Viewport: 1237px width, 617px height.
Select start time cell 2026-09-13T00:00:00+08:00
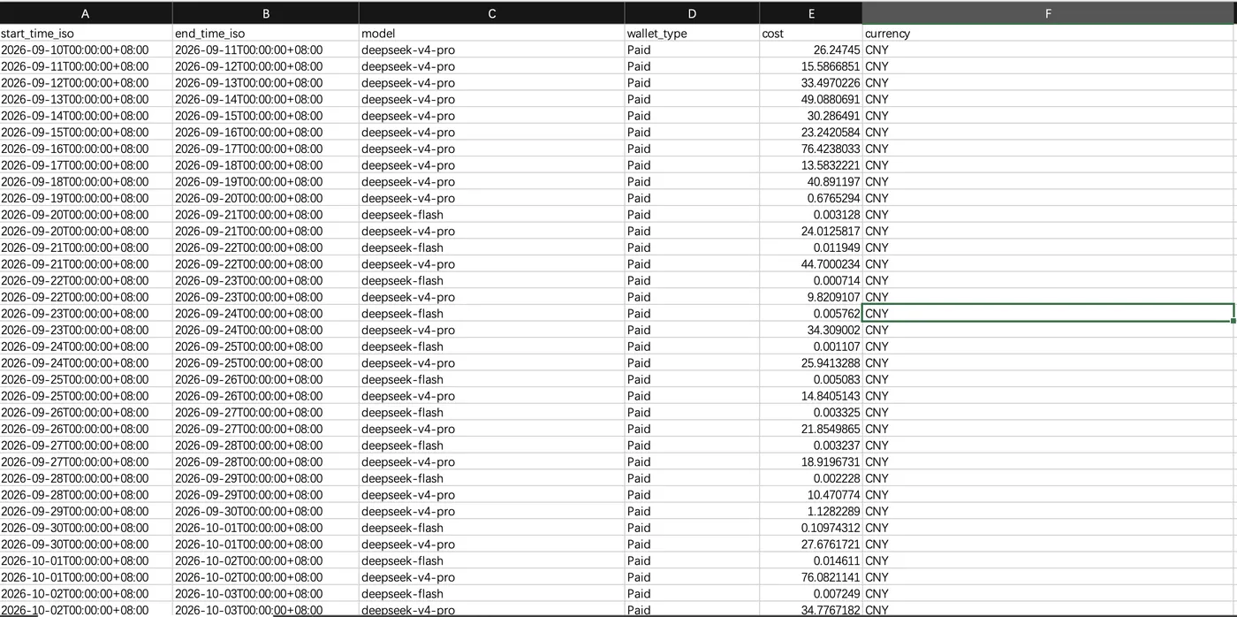[x=86, y=100]
